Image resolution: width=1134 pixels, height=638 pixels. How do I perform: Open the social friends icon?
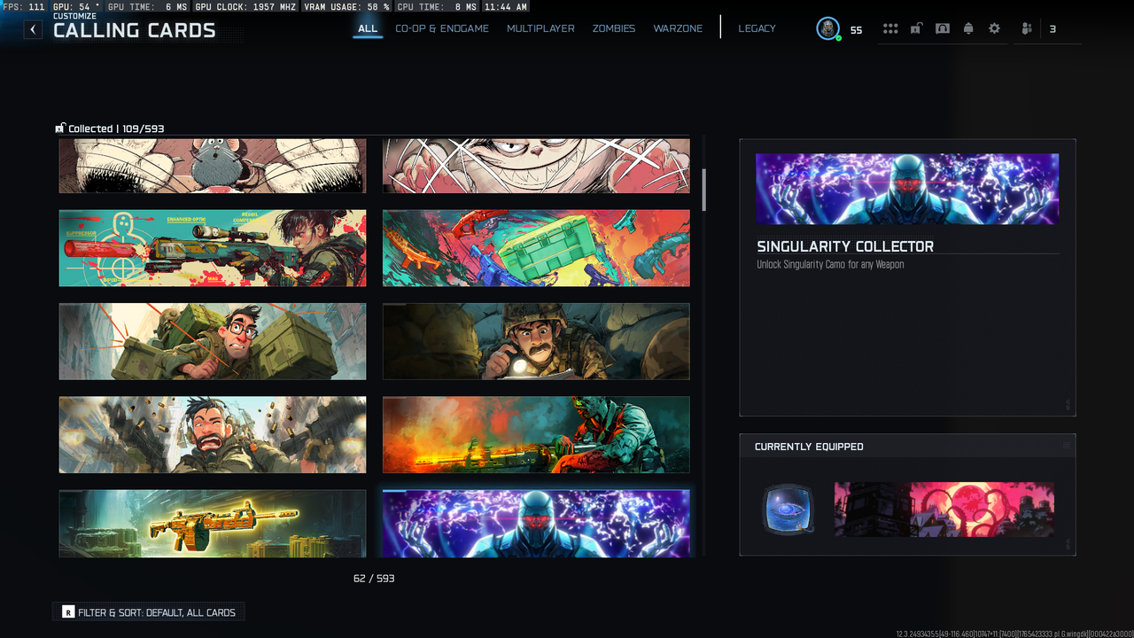[1027, 28]
